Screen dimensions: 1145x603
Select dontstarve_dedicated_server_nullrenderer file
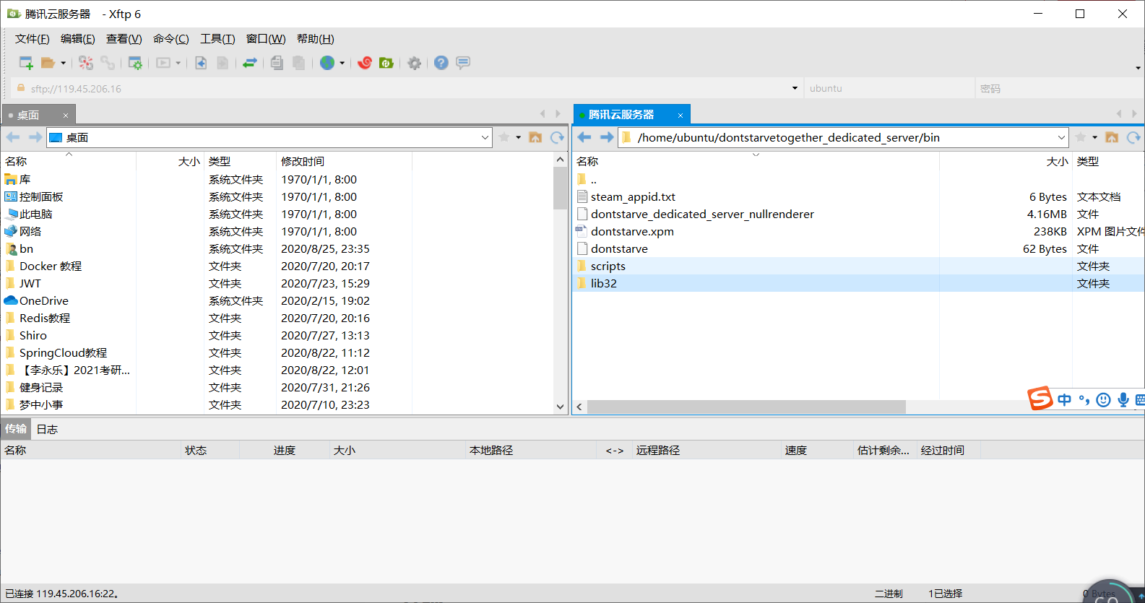(x=702, y=214)
